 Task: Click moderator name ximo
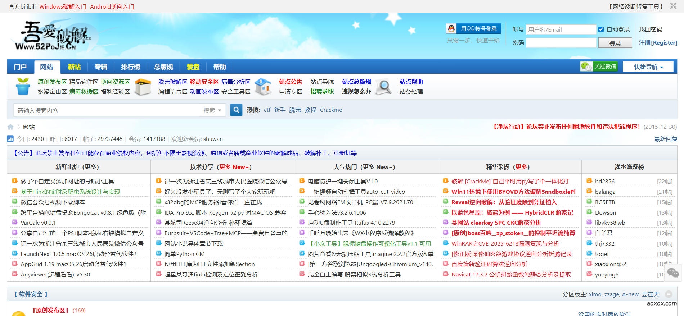(x=595, y=294)
